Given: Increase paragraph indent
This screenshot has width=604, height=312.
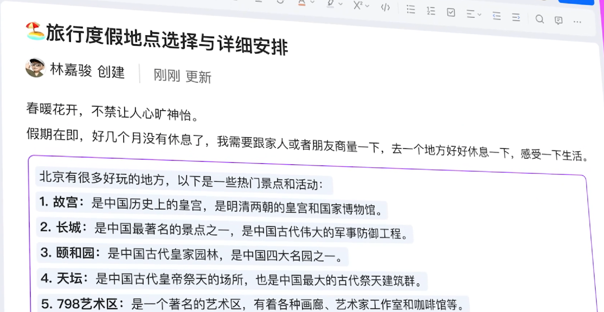Looking at the screenshot, I should click(x=516, y=17).
